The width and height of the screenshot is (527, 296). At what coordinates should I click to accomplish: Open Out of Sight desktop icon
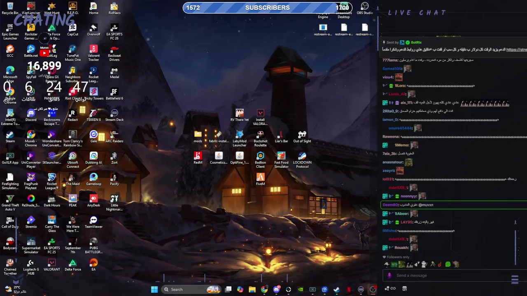[x=302, y=136]
